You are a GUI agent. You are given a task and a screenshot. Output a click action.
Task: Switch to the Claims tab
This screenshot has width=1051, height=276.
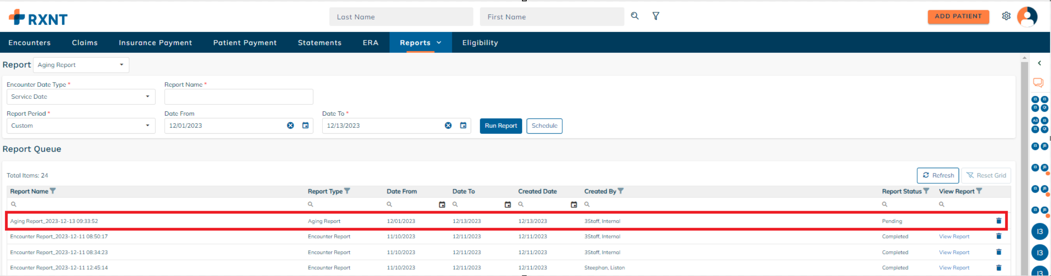(85, 43)
